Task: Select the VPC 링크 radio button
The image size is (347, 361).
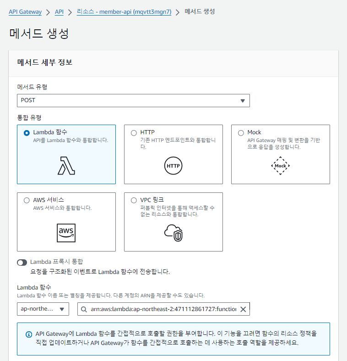Action: (134, 200)
